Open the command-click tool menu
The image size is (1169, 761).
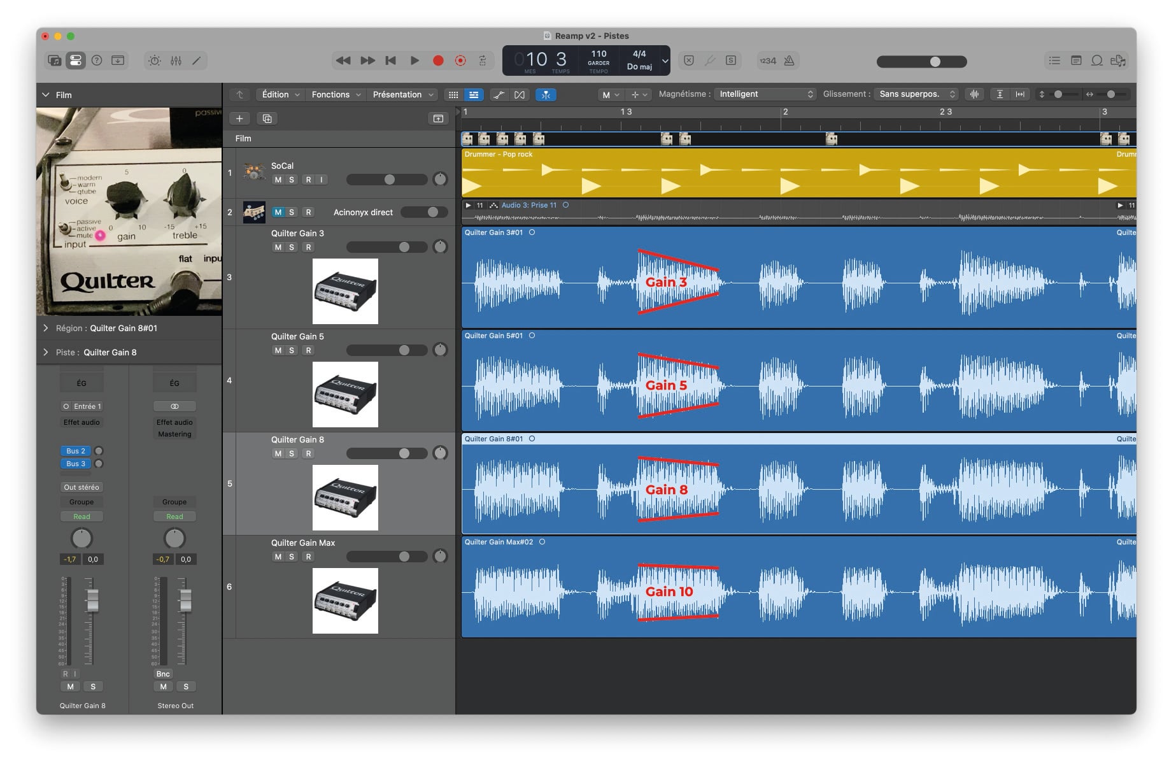pos(638,95)
